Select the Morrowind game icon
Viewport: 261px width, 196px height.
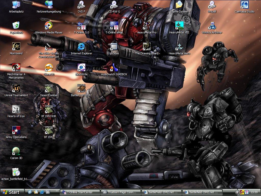(16, 49)
